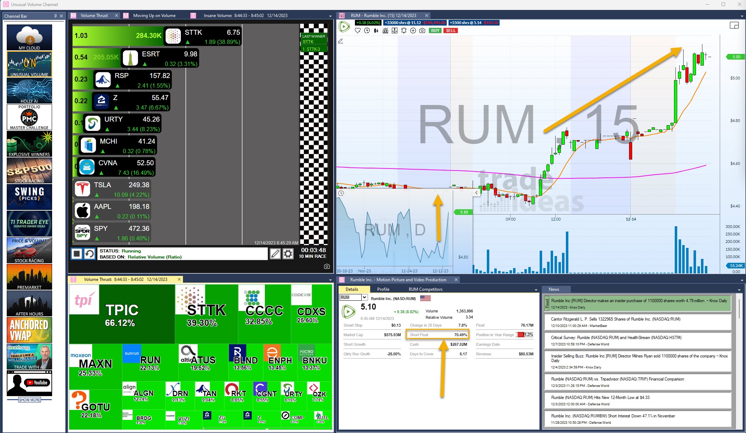Viewport: 746px width, 433px height.
Task: Open the RUM Competitors tab
Action: coord(425,289)
